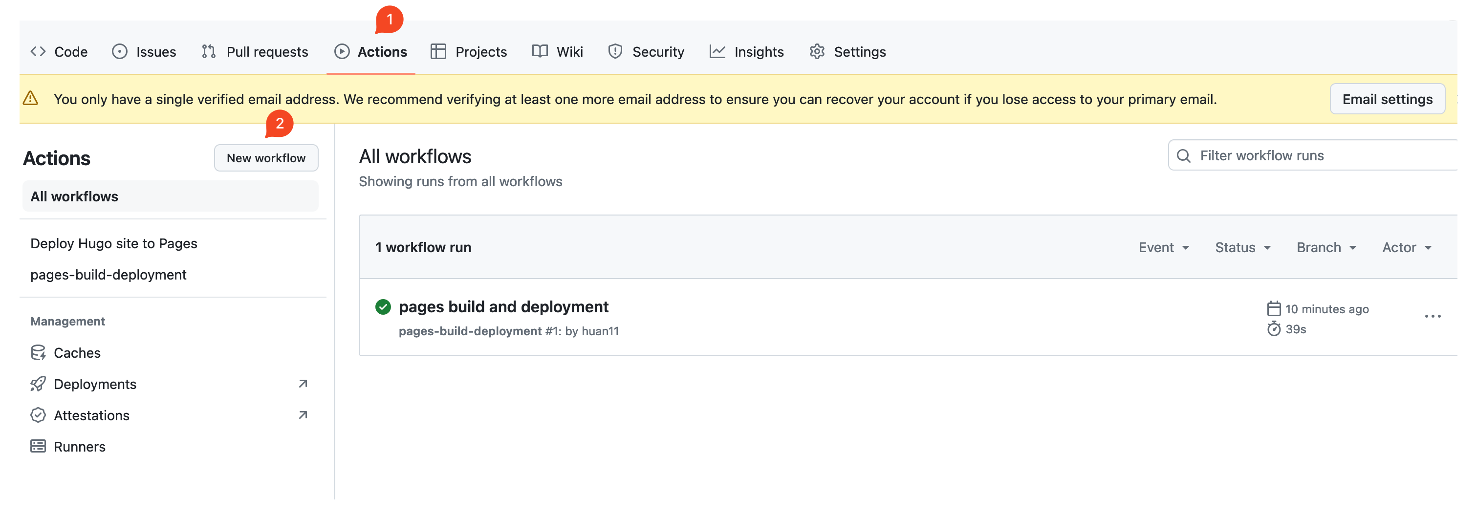Expand the Branch filter dropdown

[x=1327, y=247]
